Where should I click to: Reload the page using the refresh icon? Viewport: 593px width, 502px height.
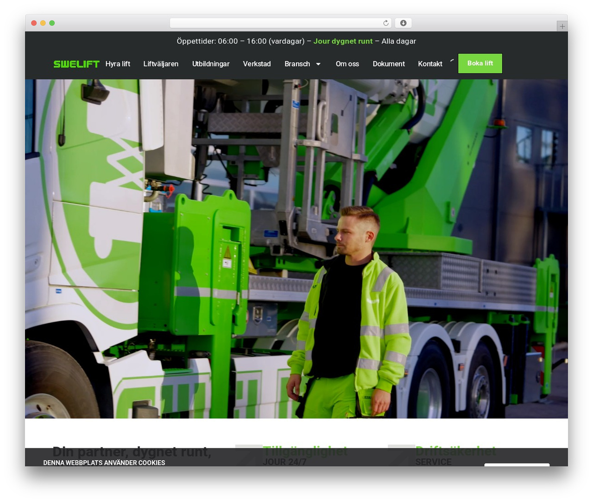(386, 23)
